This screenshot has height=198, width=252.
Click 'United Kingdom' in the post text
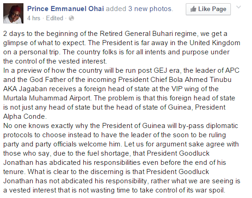coord(215,43)
